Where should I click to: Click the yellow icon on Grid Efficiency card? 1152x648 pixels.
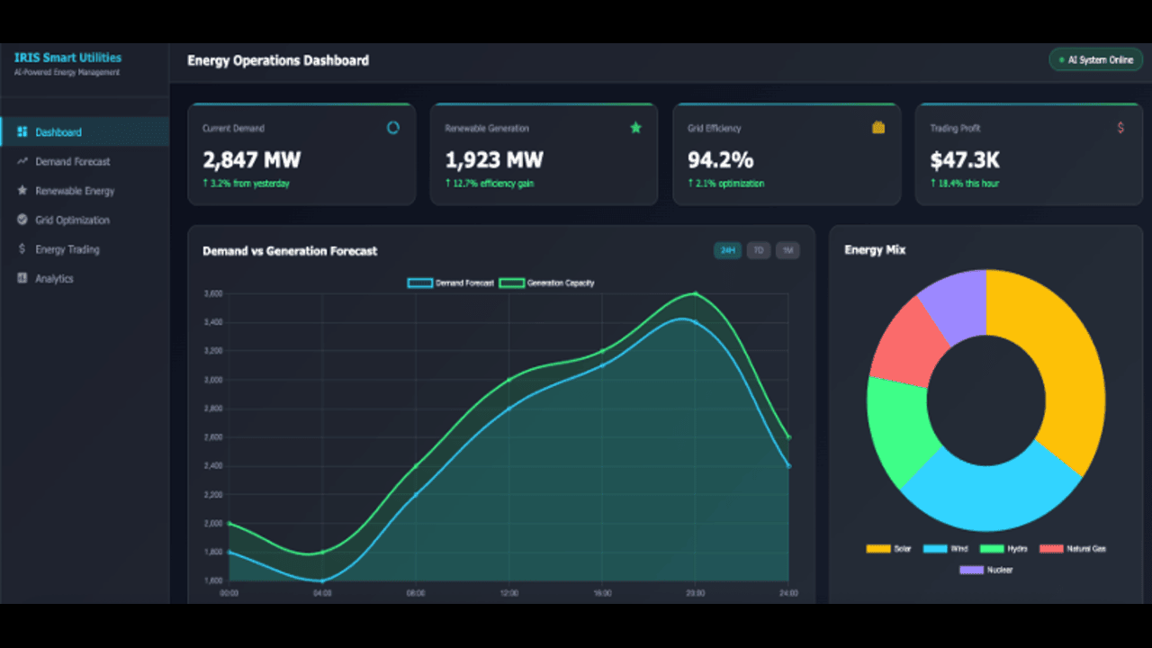(878, 128)
